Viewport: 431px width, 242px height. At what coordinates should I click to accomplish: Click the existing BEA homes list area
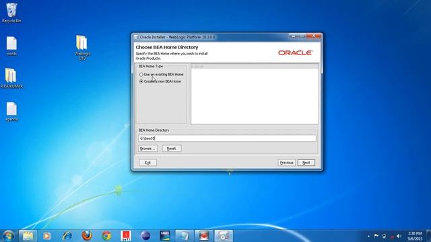pos(255,94)
